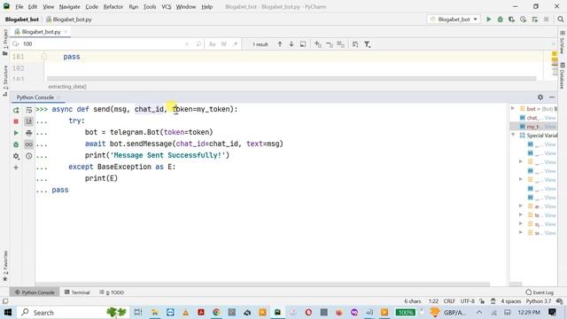
Task: Run the Blogabet_bot configuration
Action: pos(488,19)
